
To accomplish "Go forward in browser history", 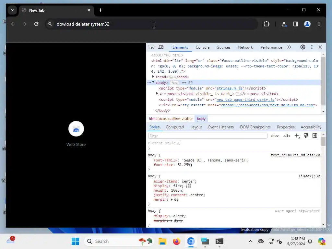I will [x=25, y=24].
